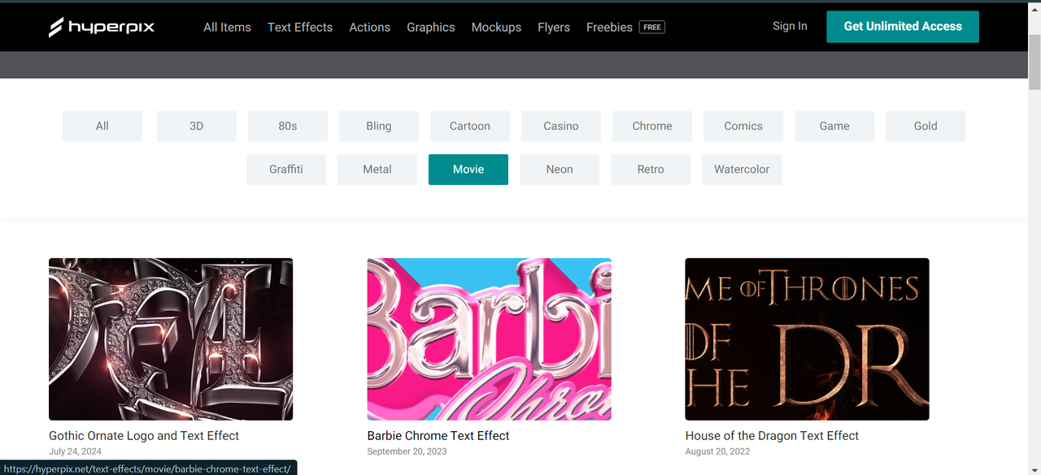Image resolution: width=1041 pixels, height=475 pixels.
Task: Click Gothic Ornate Logo and Text Effect title
Action: coord(144,436)
